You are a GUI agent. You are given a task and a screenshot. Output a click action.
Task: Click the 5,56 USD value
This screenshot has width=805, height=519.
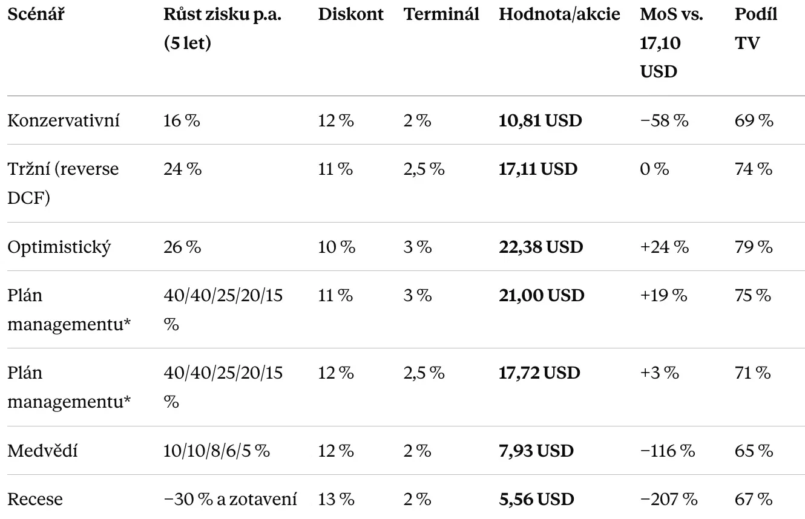coord(536,499)
